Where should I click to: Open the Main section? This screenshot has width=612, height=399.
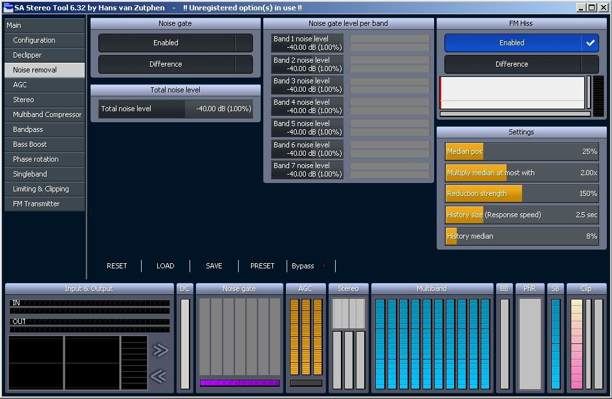(x=45, y=25)
